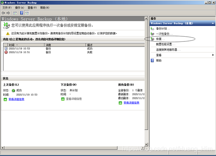The height and width of the screenshot is (156, 216).
Task: Click the vertical scrollbar up arrow
Action: pyautogui.click(x=146, y=18)
